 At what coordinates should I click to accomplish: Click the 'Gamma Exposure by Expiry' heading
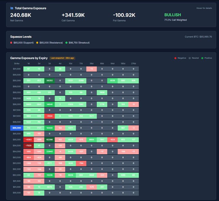[x=29, y=58]
